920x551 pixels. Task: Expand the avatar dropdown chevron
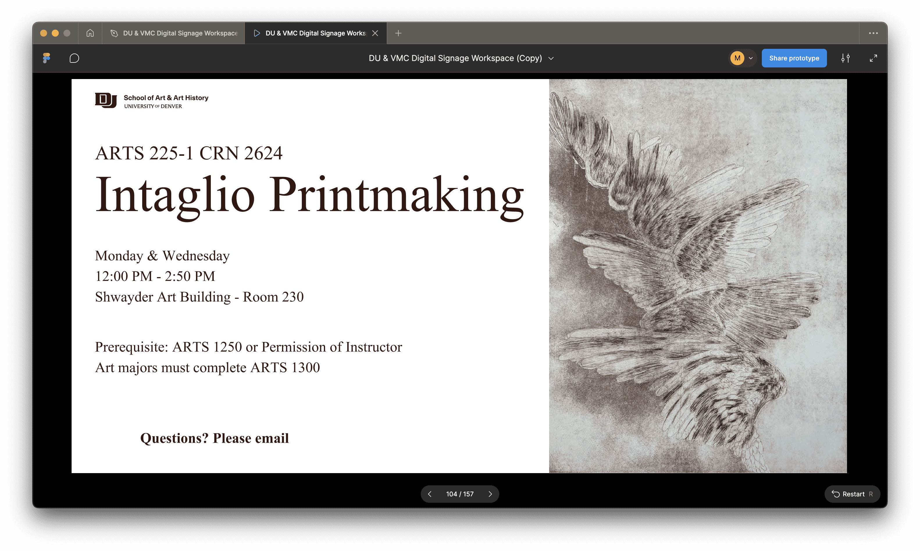751,58
